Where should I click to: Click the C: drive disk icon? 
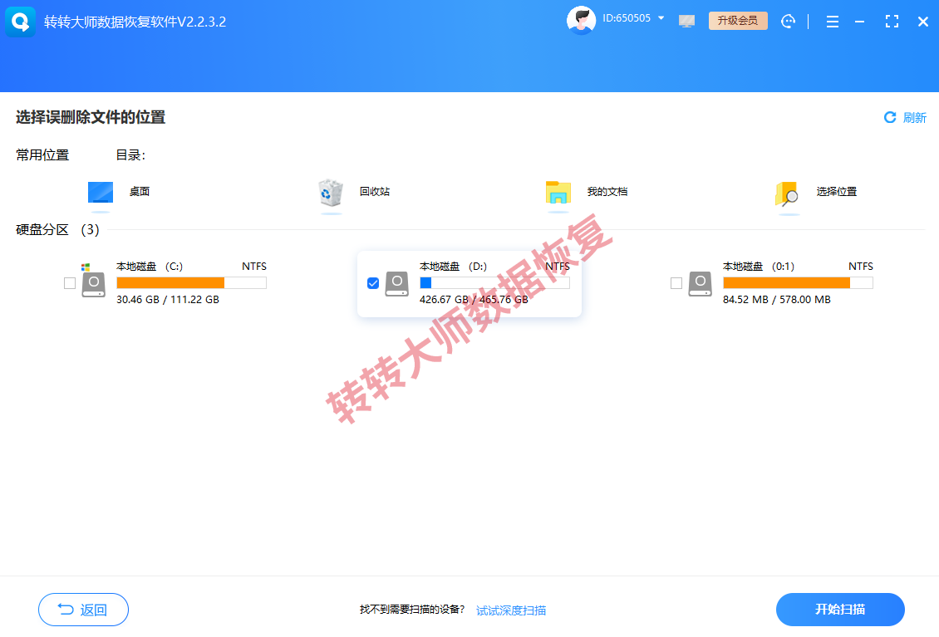(93, 284)
